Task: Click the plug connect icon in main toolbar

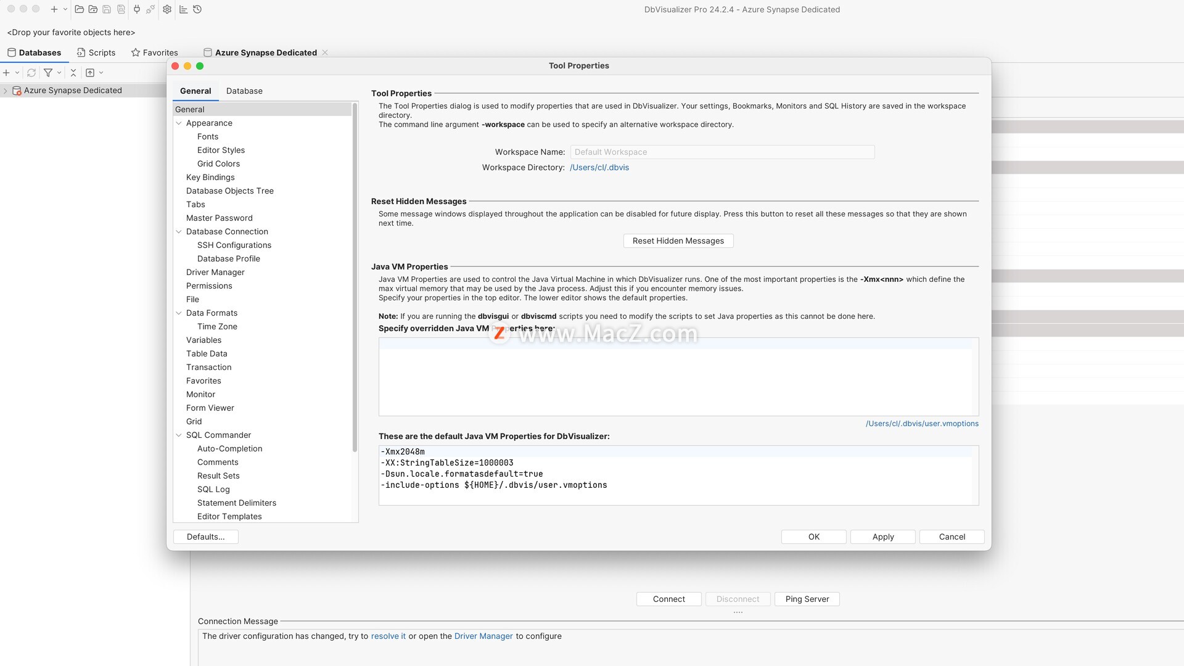Action: (x=136, y=9)
